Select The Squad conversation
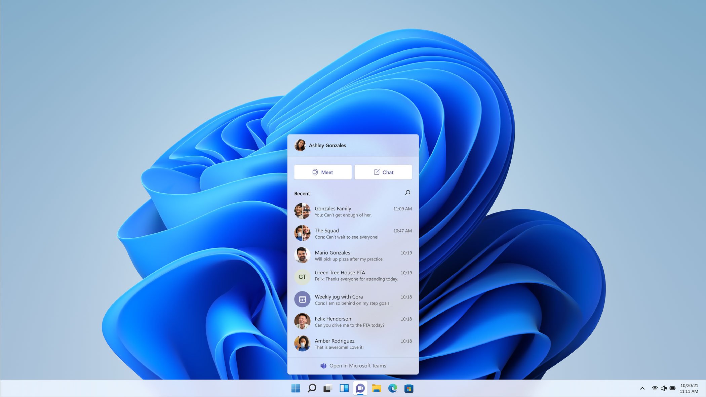This screenshot has height=397, width=706. [x=353, y=233]
